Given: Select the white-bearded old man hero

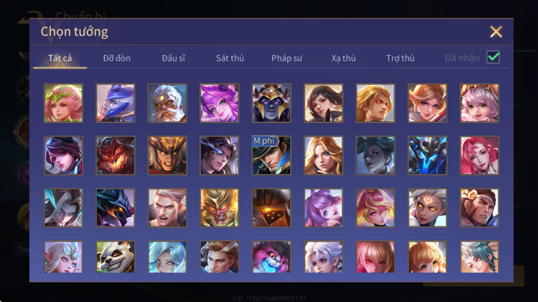Looking at the screenshot, I should 168,103.
